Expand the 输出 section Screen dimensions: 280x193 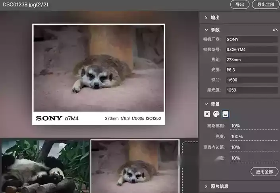tap(206, 18)
